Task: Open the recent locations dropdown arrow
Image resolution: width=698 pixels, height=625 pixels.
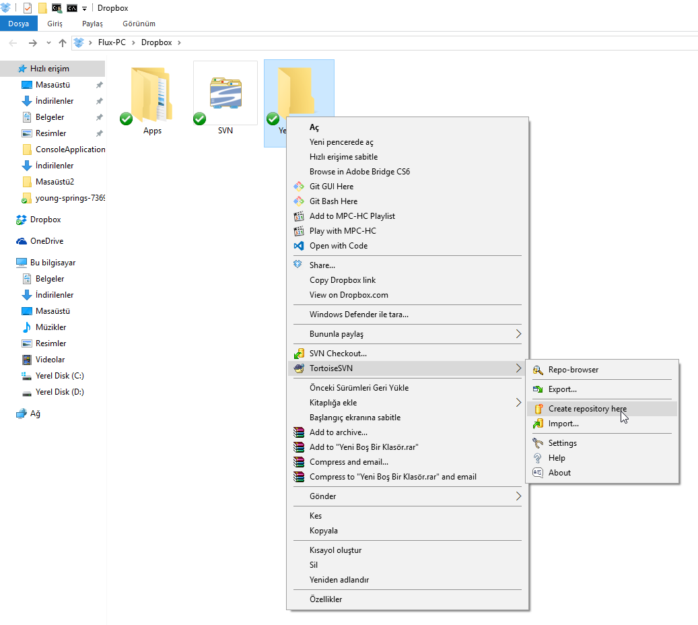Action: pos(48,42)
